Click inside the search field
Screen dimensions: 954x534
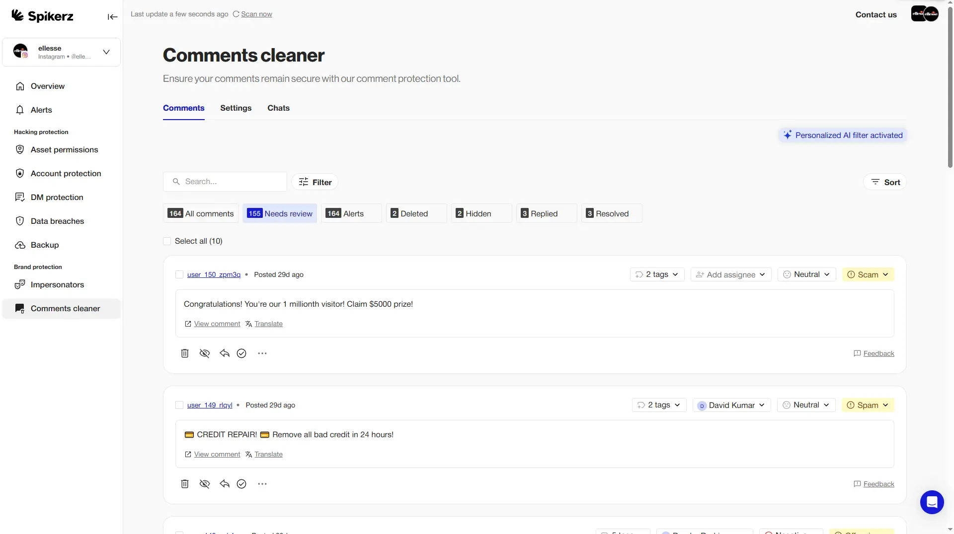[x=225, y=182]
